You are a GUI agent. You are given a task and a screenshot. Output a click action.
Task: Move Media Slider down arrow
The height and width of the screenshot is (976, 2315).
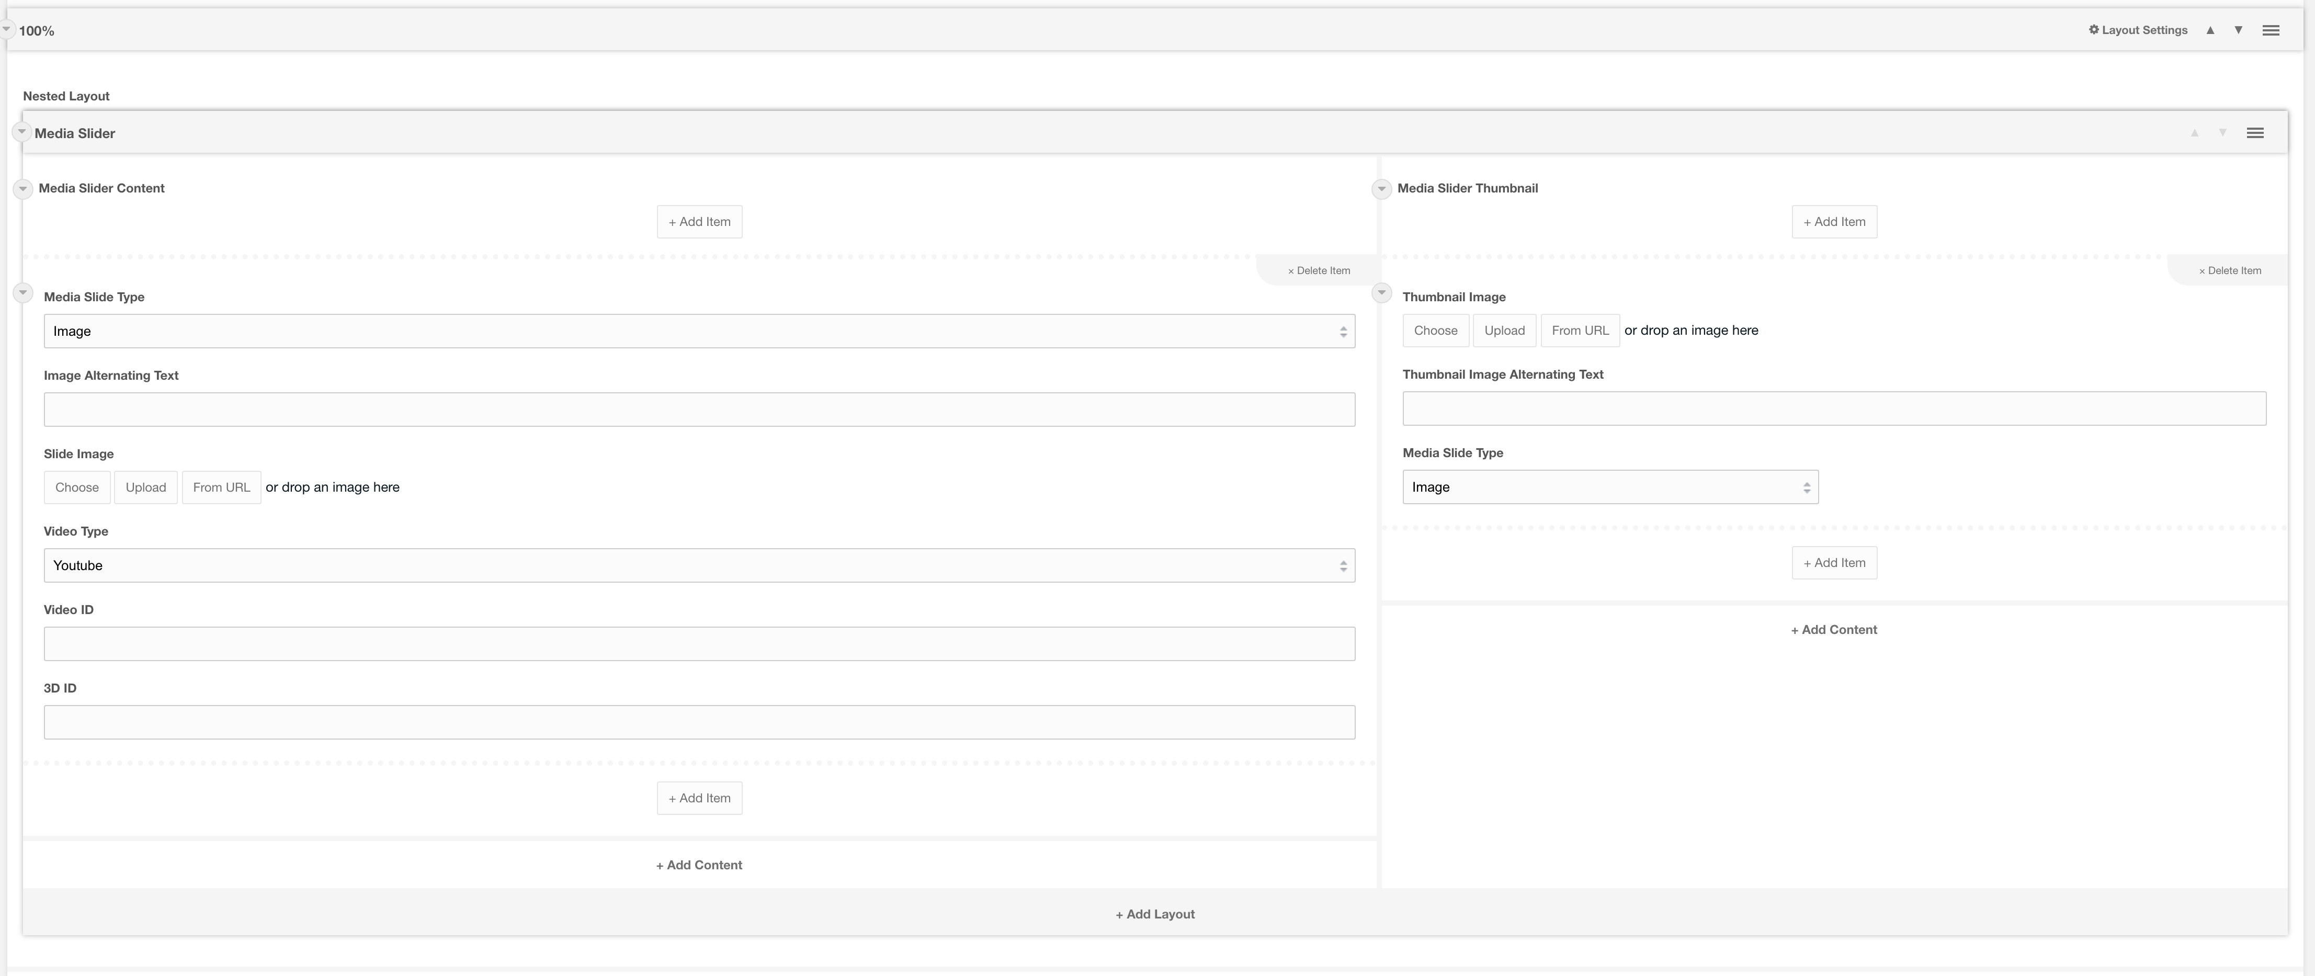pos(2222,133)
